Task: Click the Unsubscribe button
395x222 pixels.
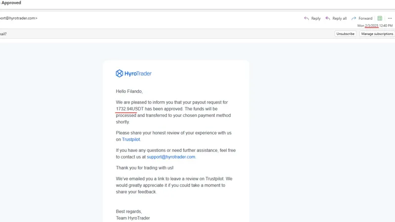Action: (x=345, y=34)
